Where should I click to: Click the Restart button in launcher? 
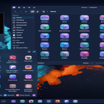pyautogui.click(x=9, y=95)
